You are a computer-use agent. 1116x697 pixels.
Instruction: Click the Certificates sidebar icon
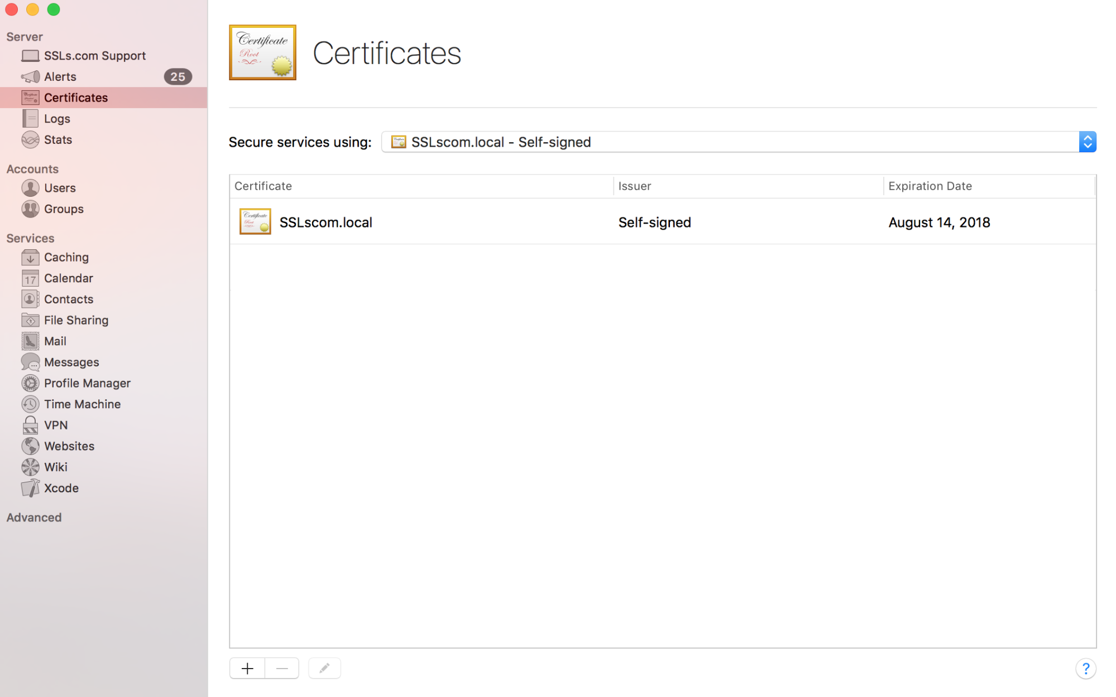30,98
